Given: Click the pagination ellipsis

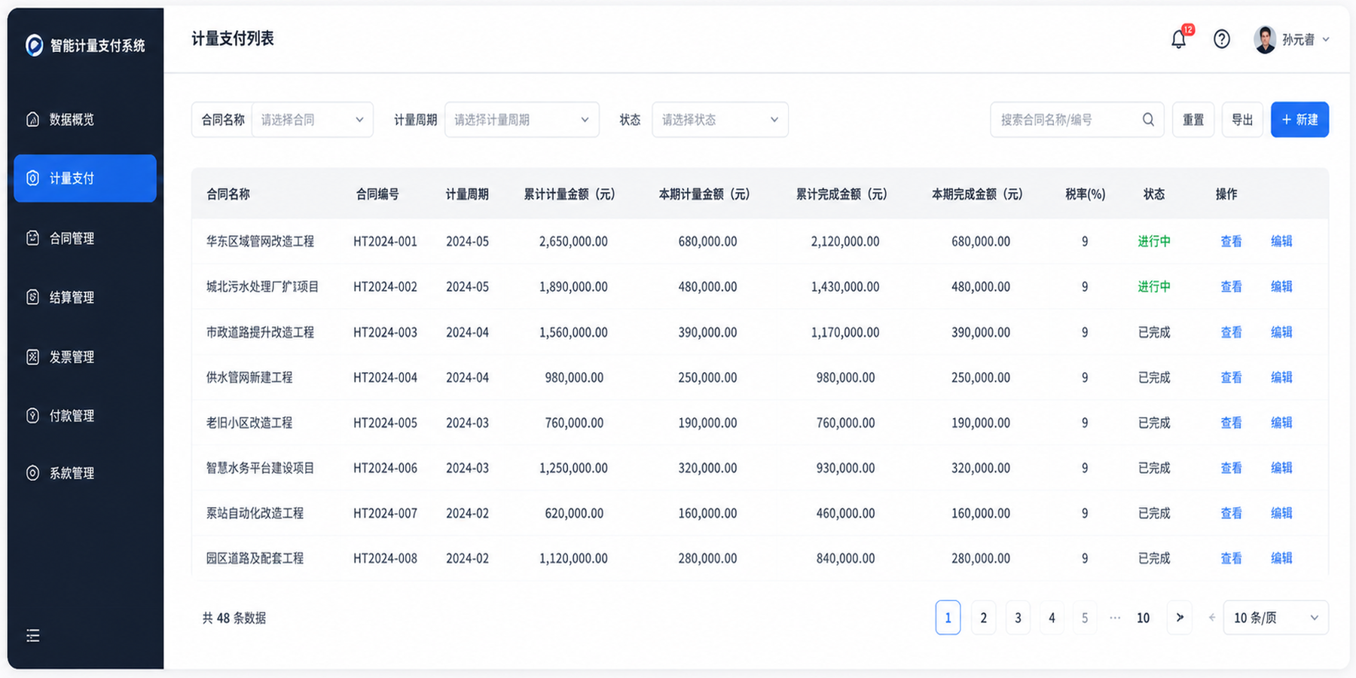Looking at the screenshot, I should (1115, 618).
